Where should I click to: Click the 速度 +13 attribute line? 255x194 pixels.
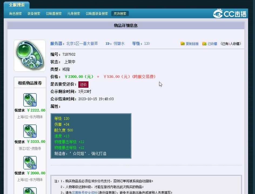click(x=62, y=136)
